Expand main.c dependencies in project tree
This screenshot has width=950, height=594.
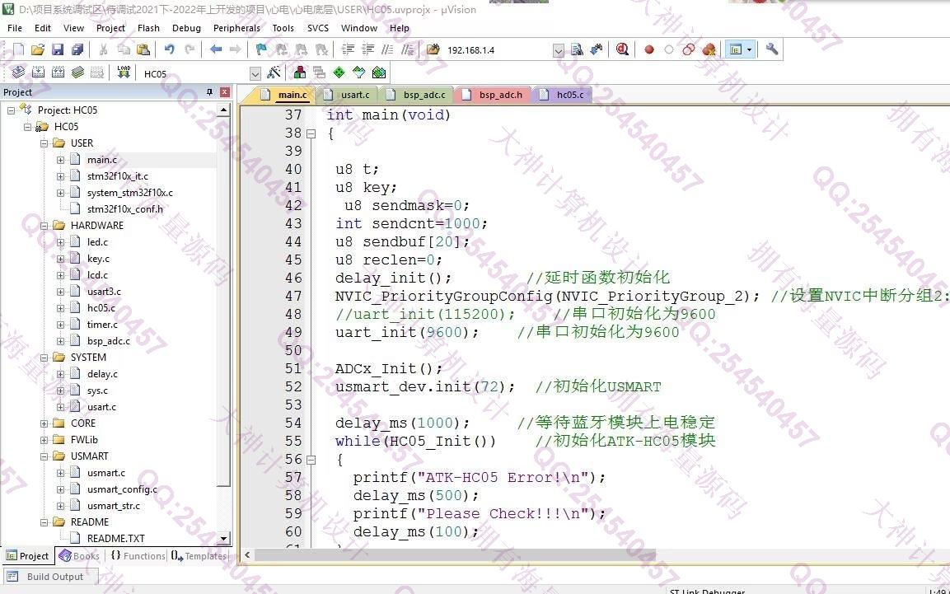pos(61,160)
